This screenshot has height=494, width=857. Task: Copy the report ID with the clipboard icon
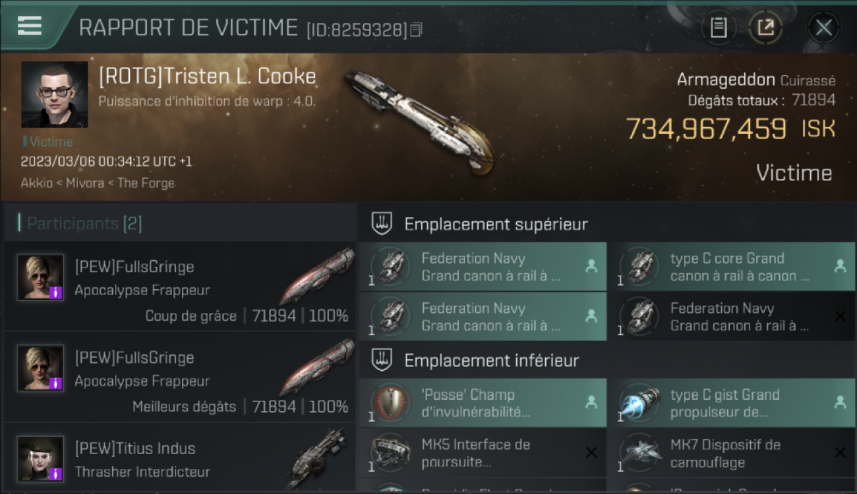tap(416, 30)
